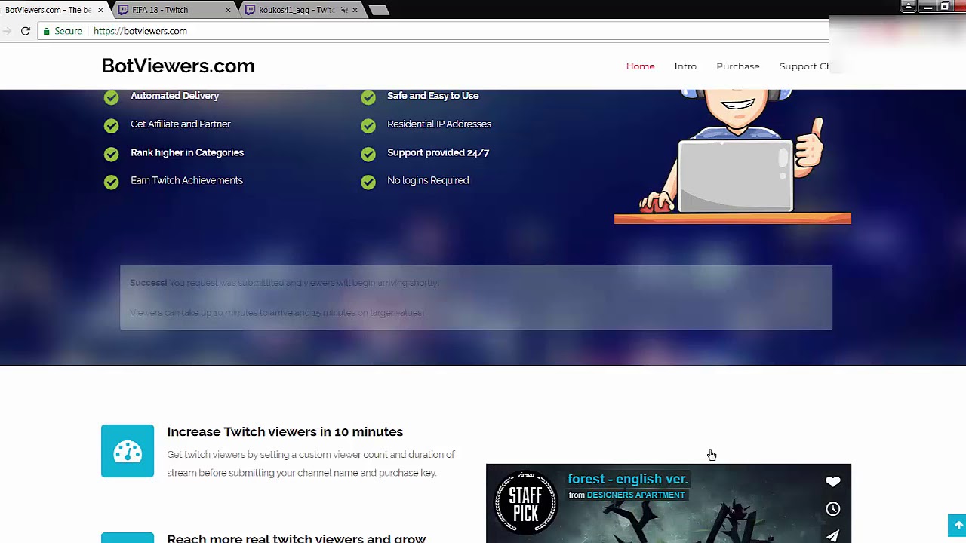Click checkmark icon beside Rank higher in Categories

(x=111, y=154)
